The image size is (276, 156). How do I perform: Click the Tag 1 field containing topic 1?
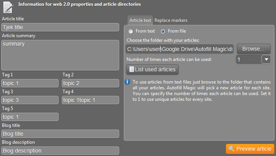[30, 83]
